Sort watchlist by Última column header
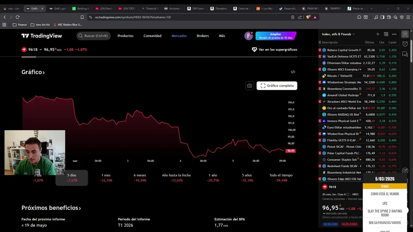Viewport: 413px width, 232px height. coord(369,43)
